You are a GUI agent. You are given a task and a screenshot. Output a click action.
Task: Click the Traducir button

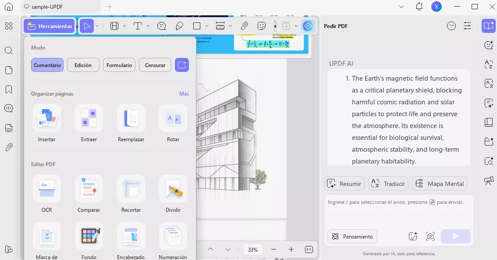[388, 184]
